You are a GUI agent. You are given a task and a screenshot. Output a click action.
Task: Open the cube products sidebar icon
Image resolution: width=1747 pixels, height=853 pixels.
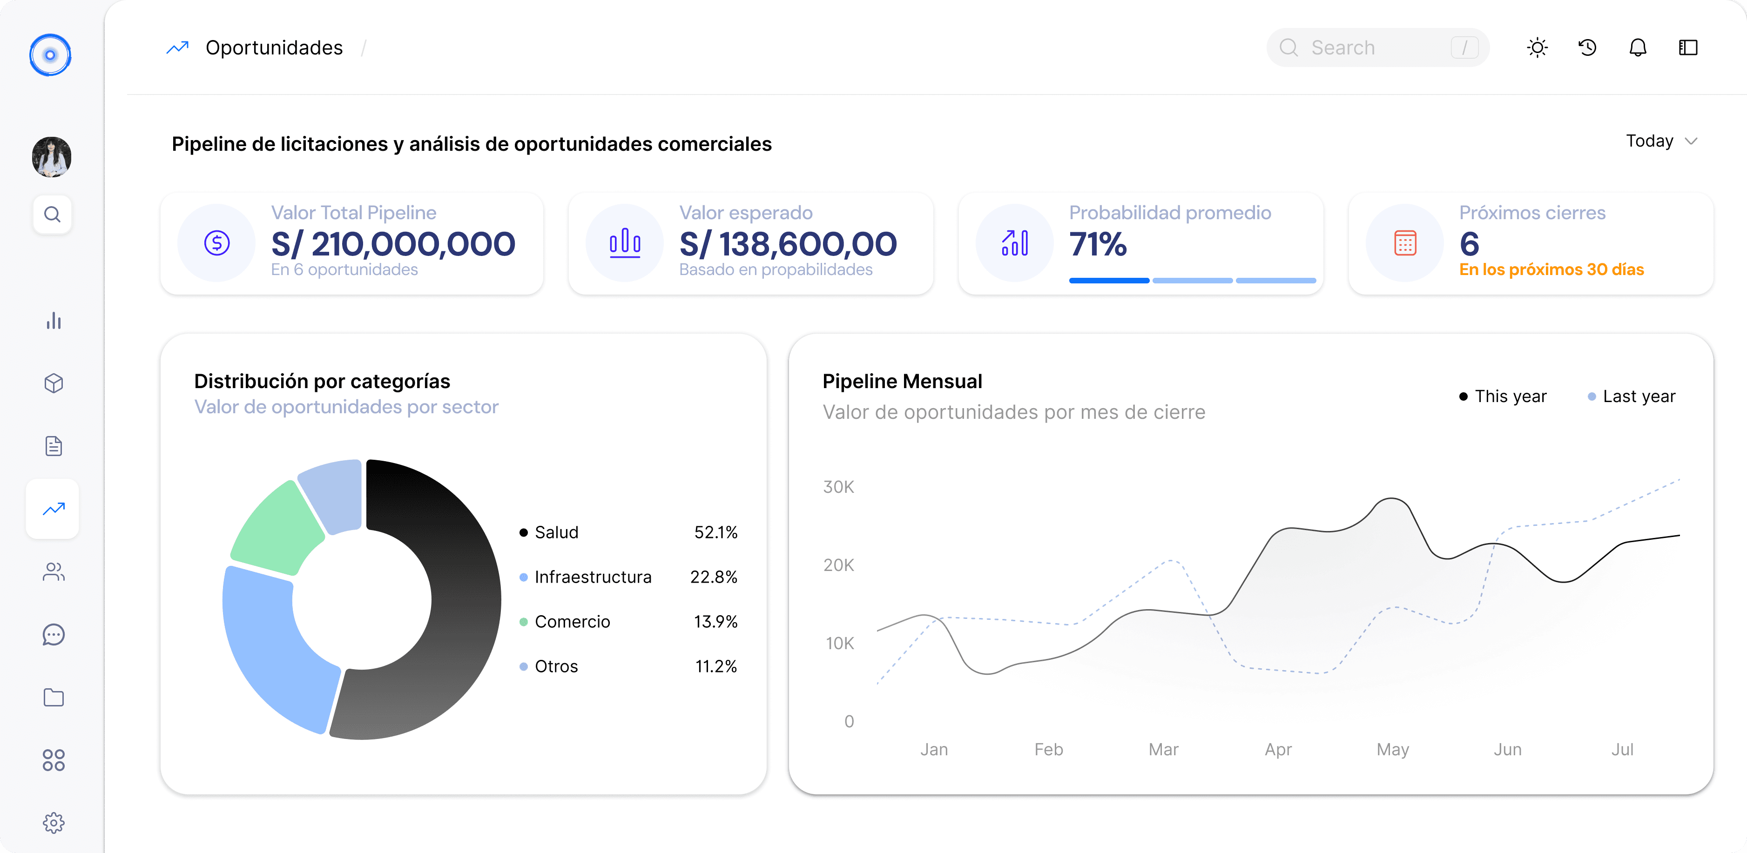tap(54, 383)
